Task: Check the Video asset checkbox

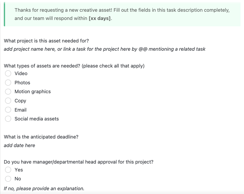Action: coord(9,74)
